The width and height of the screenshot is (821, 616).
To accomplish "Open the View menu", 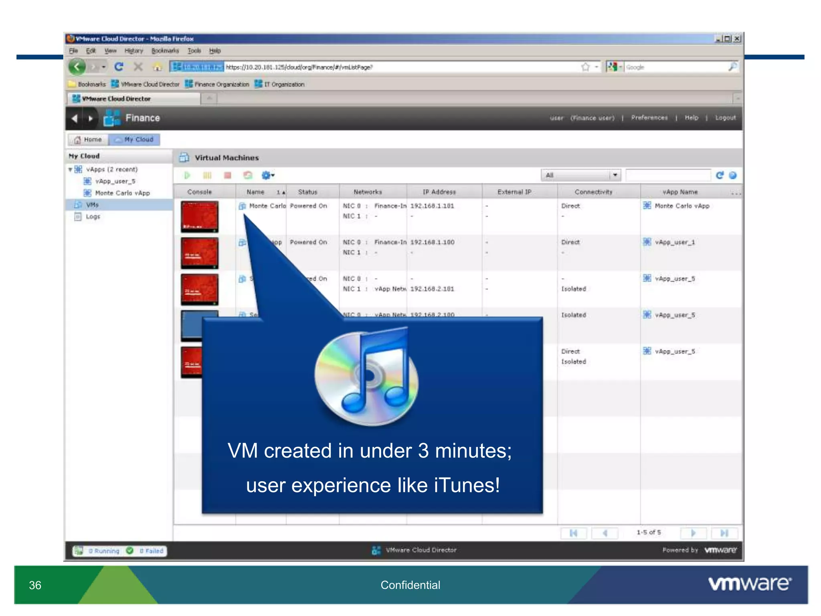I will click(x=110, y=51).
